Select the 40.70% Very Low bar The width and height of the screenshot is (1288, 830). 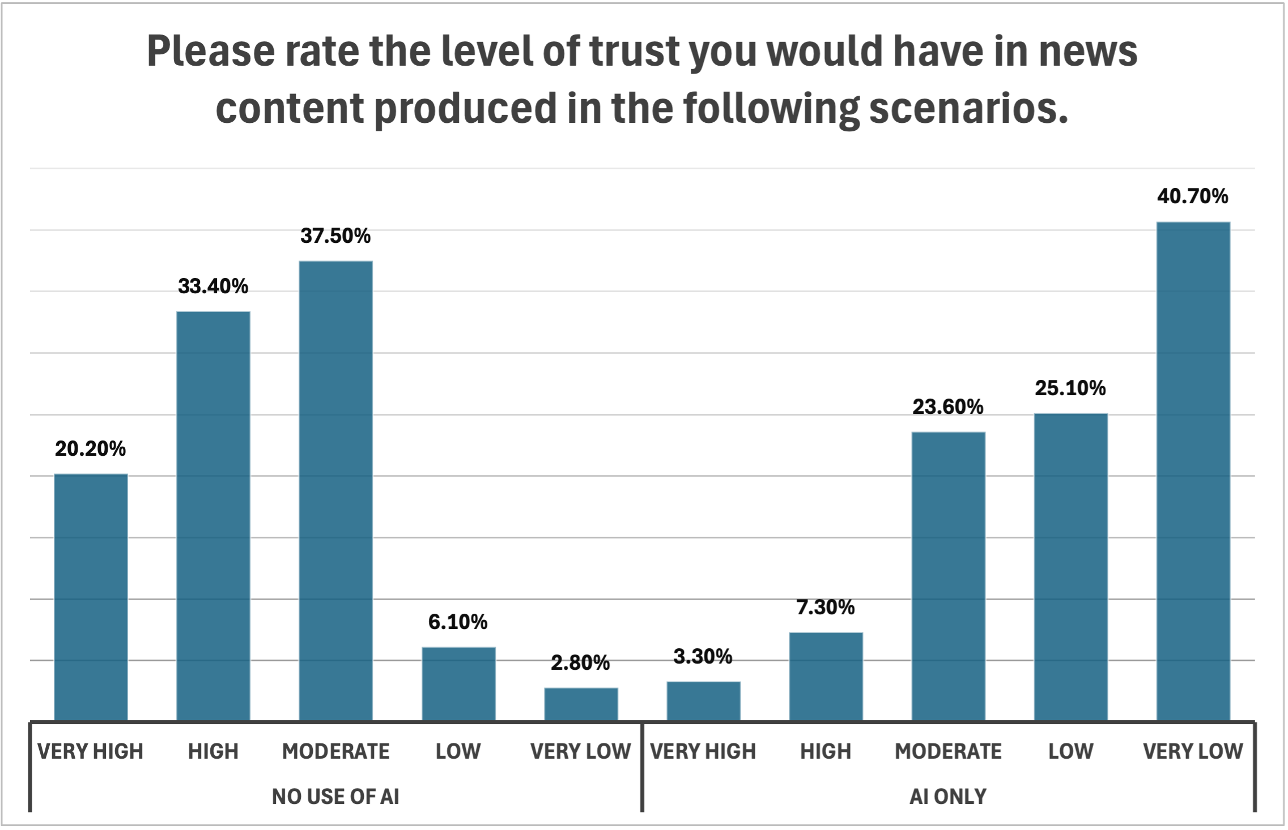click(1193, 470)
